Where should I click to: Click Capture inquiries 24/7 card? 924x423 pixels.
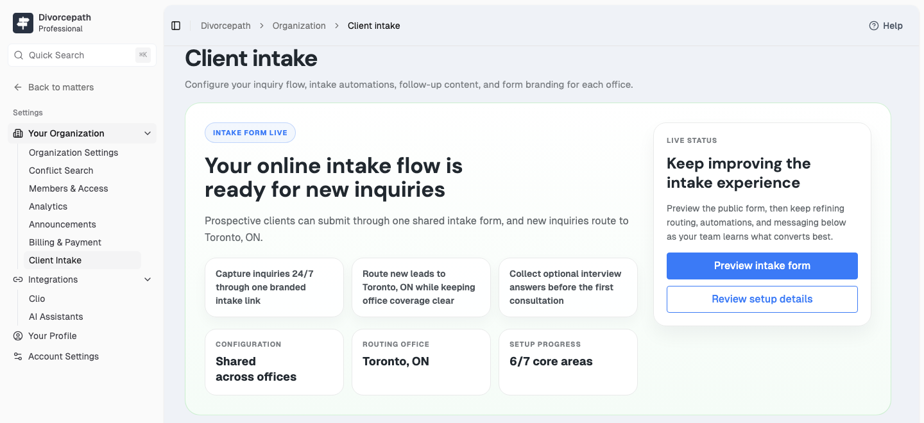point(274,287)
